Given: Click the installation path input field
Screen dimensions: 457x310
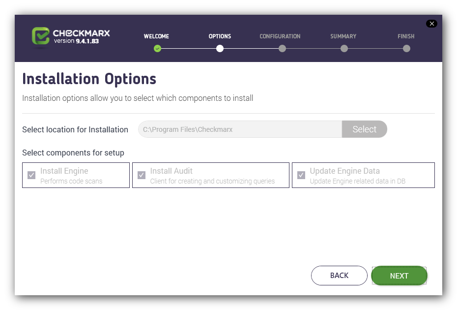Looking at the screenshot, I should tap(240, 129).
